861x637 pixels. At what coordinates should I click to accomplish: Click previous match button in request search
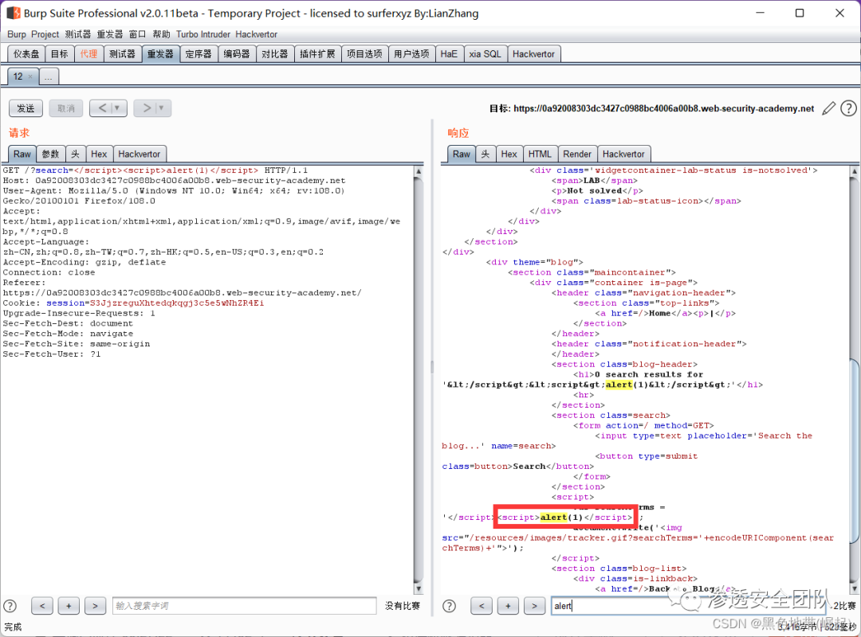pos(42,606)
